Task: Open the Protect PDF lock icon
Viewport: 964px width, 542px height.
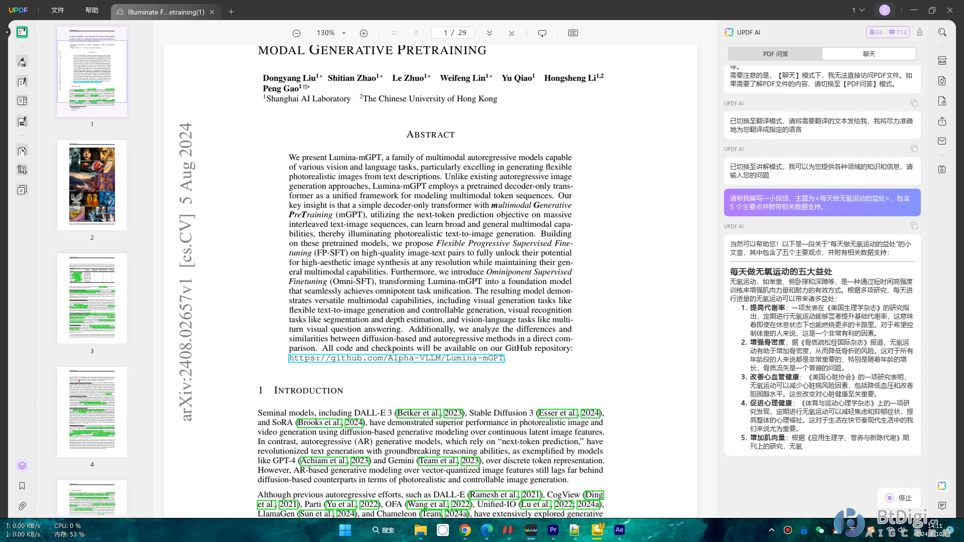Action: [x=942, y=101]
